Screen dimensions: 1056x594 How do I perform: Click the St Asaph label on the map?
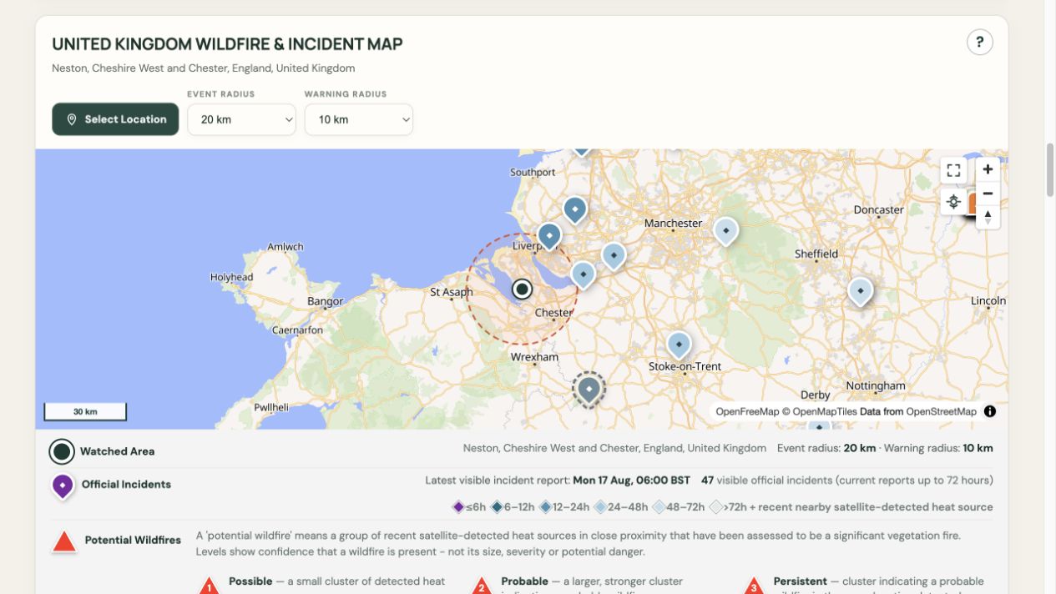[x=452, y=293]
